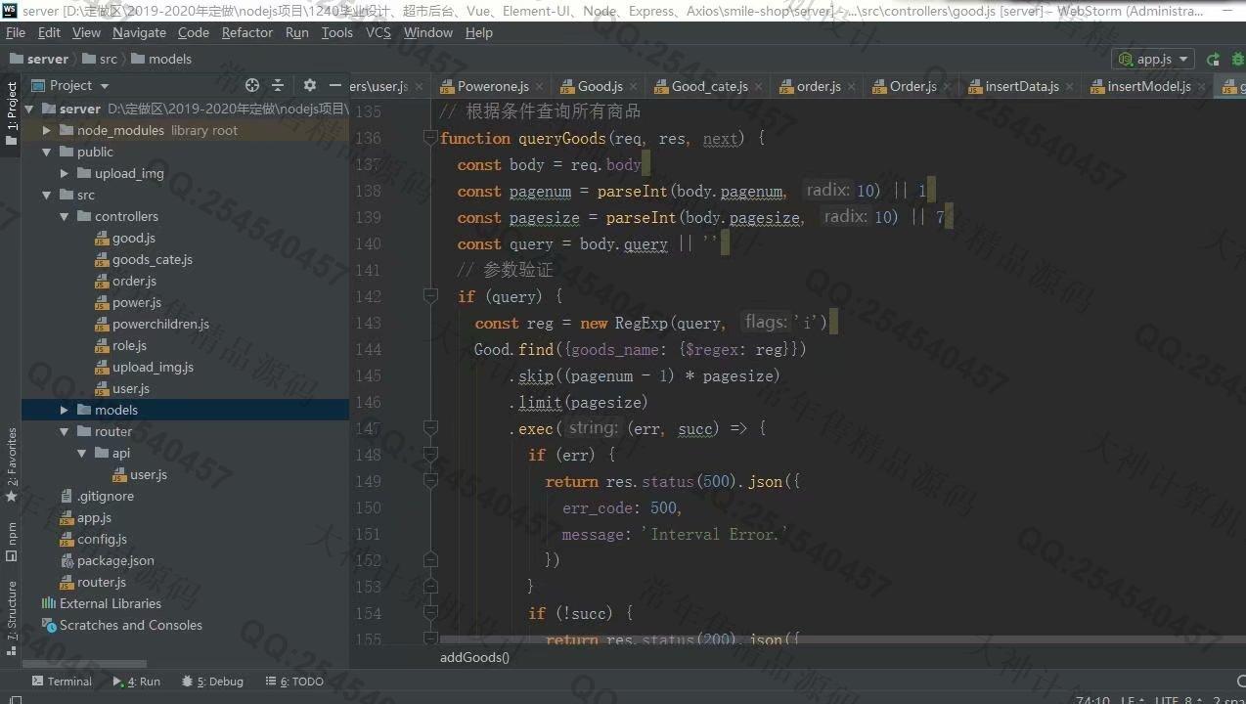This screenshot has height=704, width=1246.
Task: Switch to the Powerone.js tab
Action: (x=493, y=86)
